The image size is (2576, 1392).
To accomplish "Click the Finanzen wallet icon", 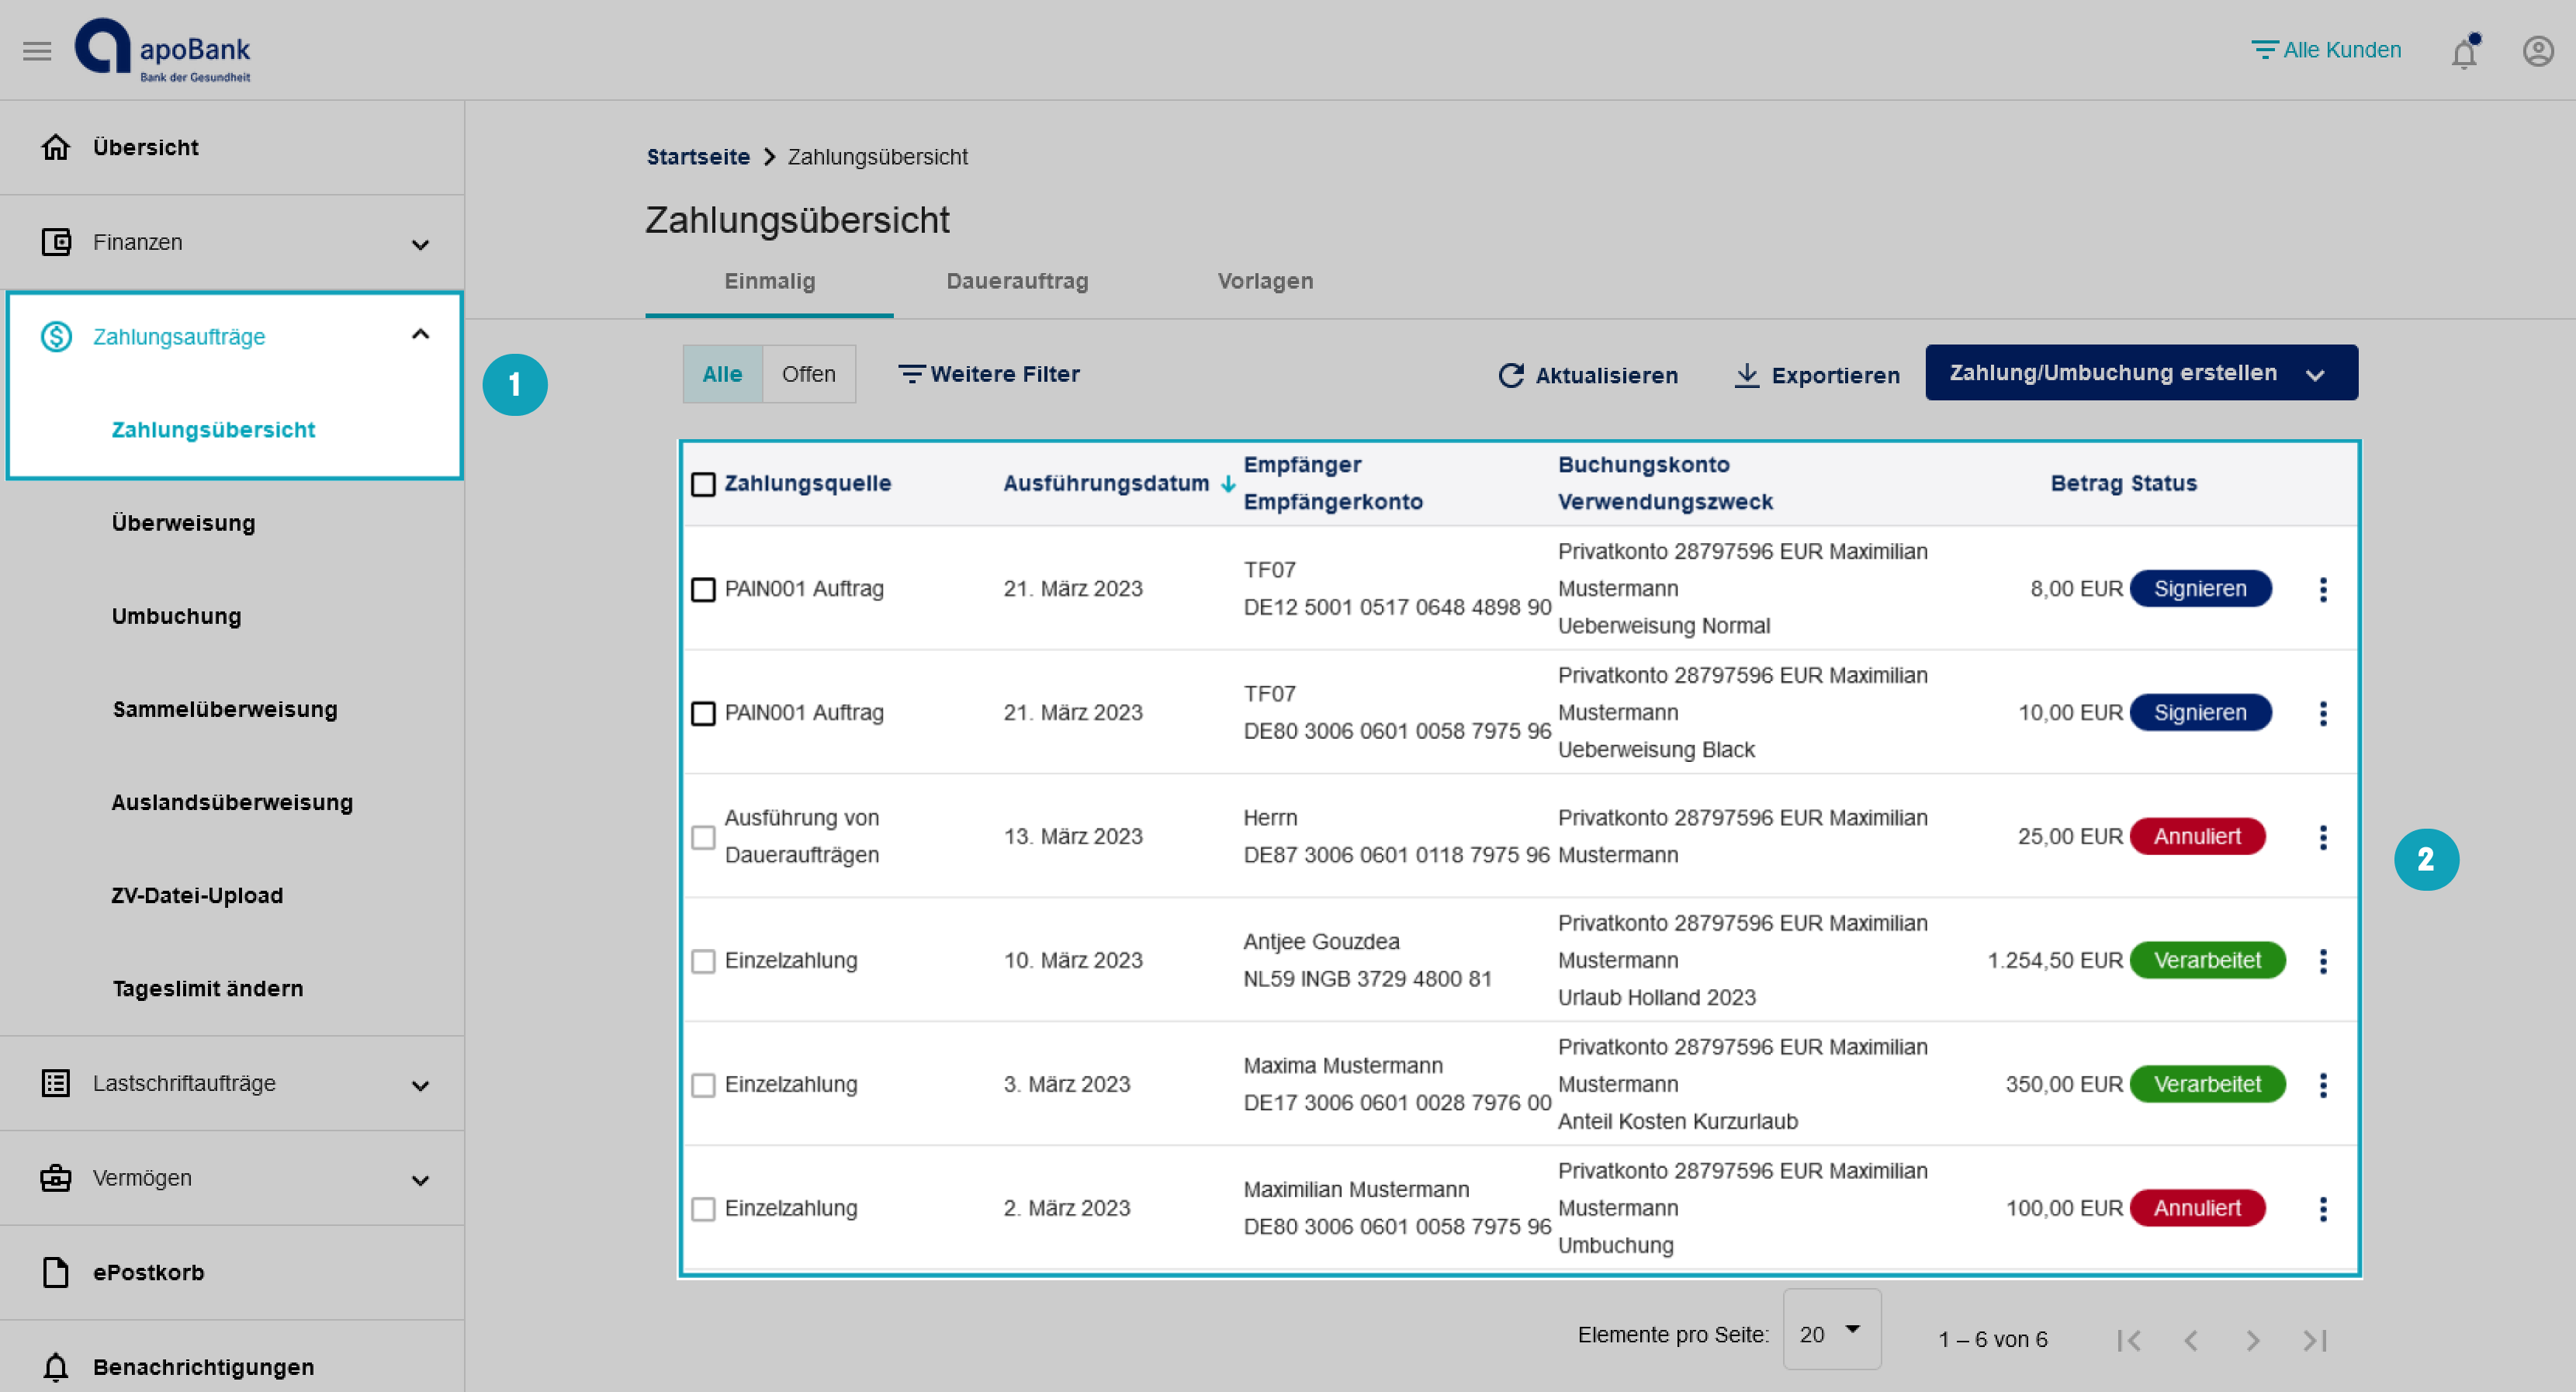I will (56, 242).
